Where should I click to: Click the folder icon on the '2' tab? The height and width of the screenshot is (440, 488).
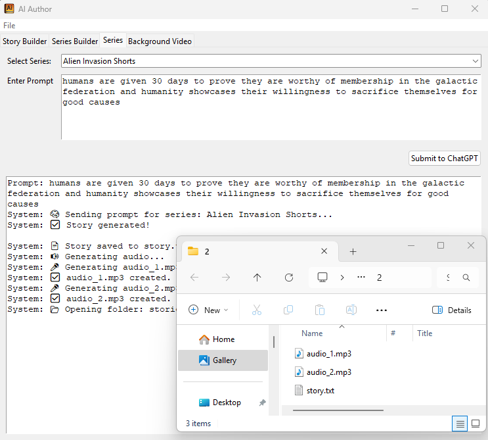193,251
